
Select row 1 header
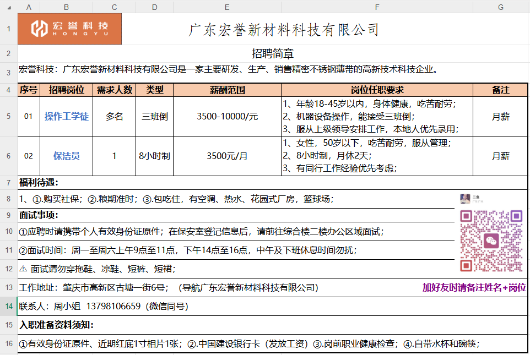pyautogui.click(x=8, y=29)
